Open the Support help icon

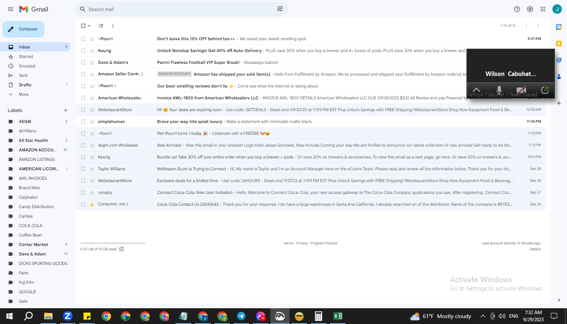click(x=517, y=9)
